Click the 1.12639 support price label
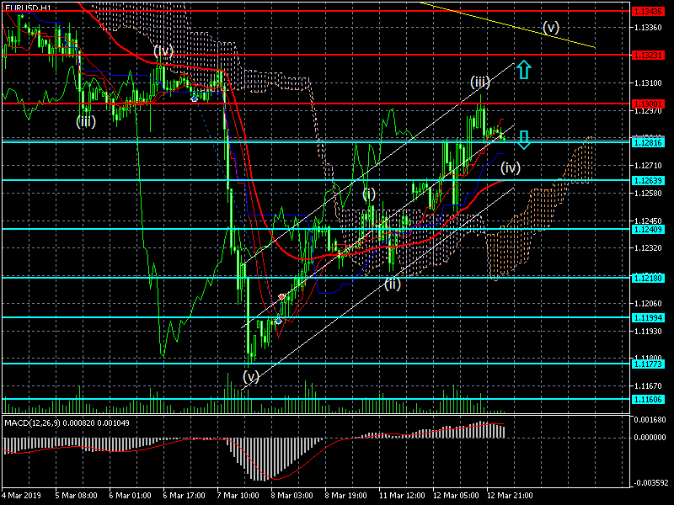The width and height of the screenshot is (674, 505). point(648,181)
